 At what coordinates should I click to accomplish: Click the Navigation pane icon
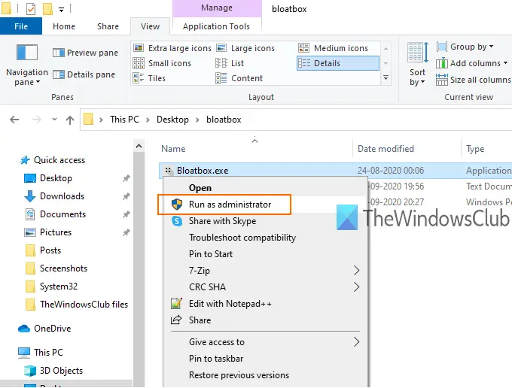(x=27, y=52)
